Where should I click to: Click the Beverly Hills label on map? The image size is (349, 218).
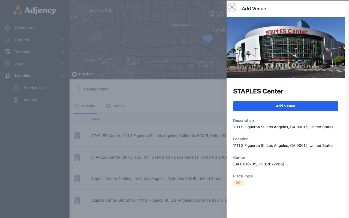tap(101, 11)
